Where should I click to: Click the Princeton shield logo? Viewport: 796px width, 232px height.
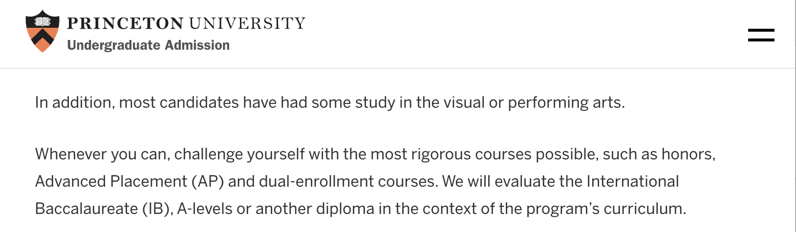click(43, 31)
